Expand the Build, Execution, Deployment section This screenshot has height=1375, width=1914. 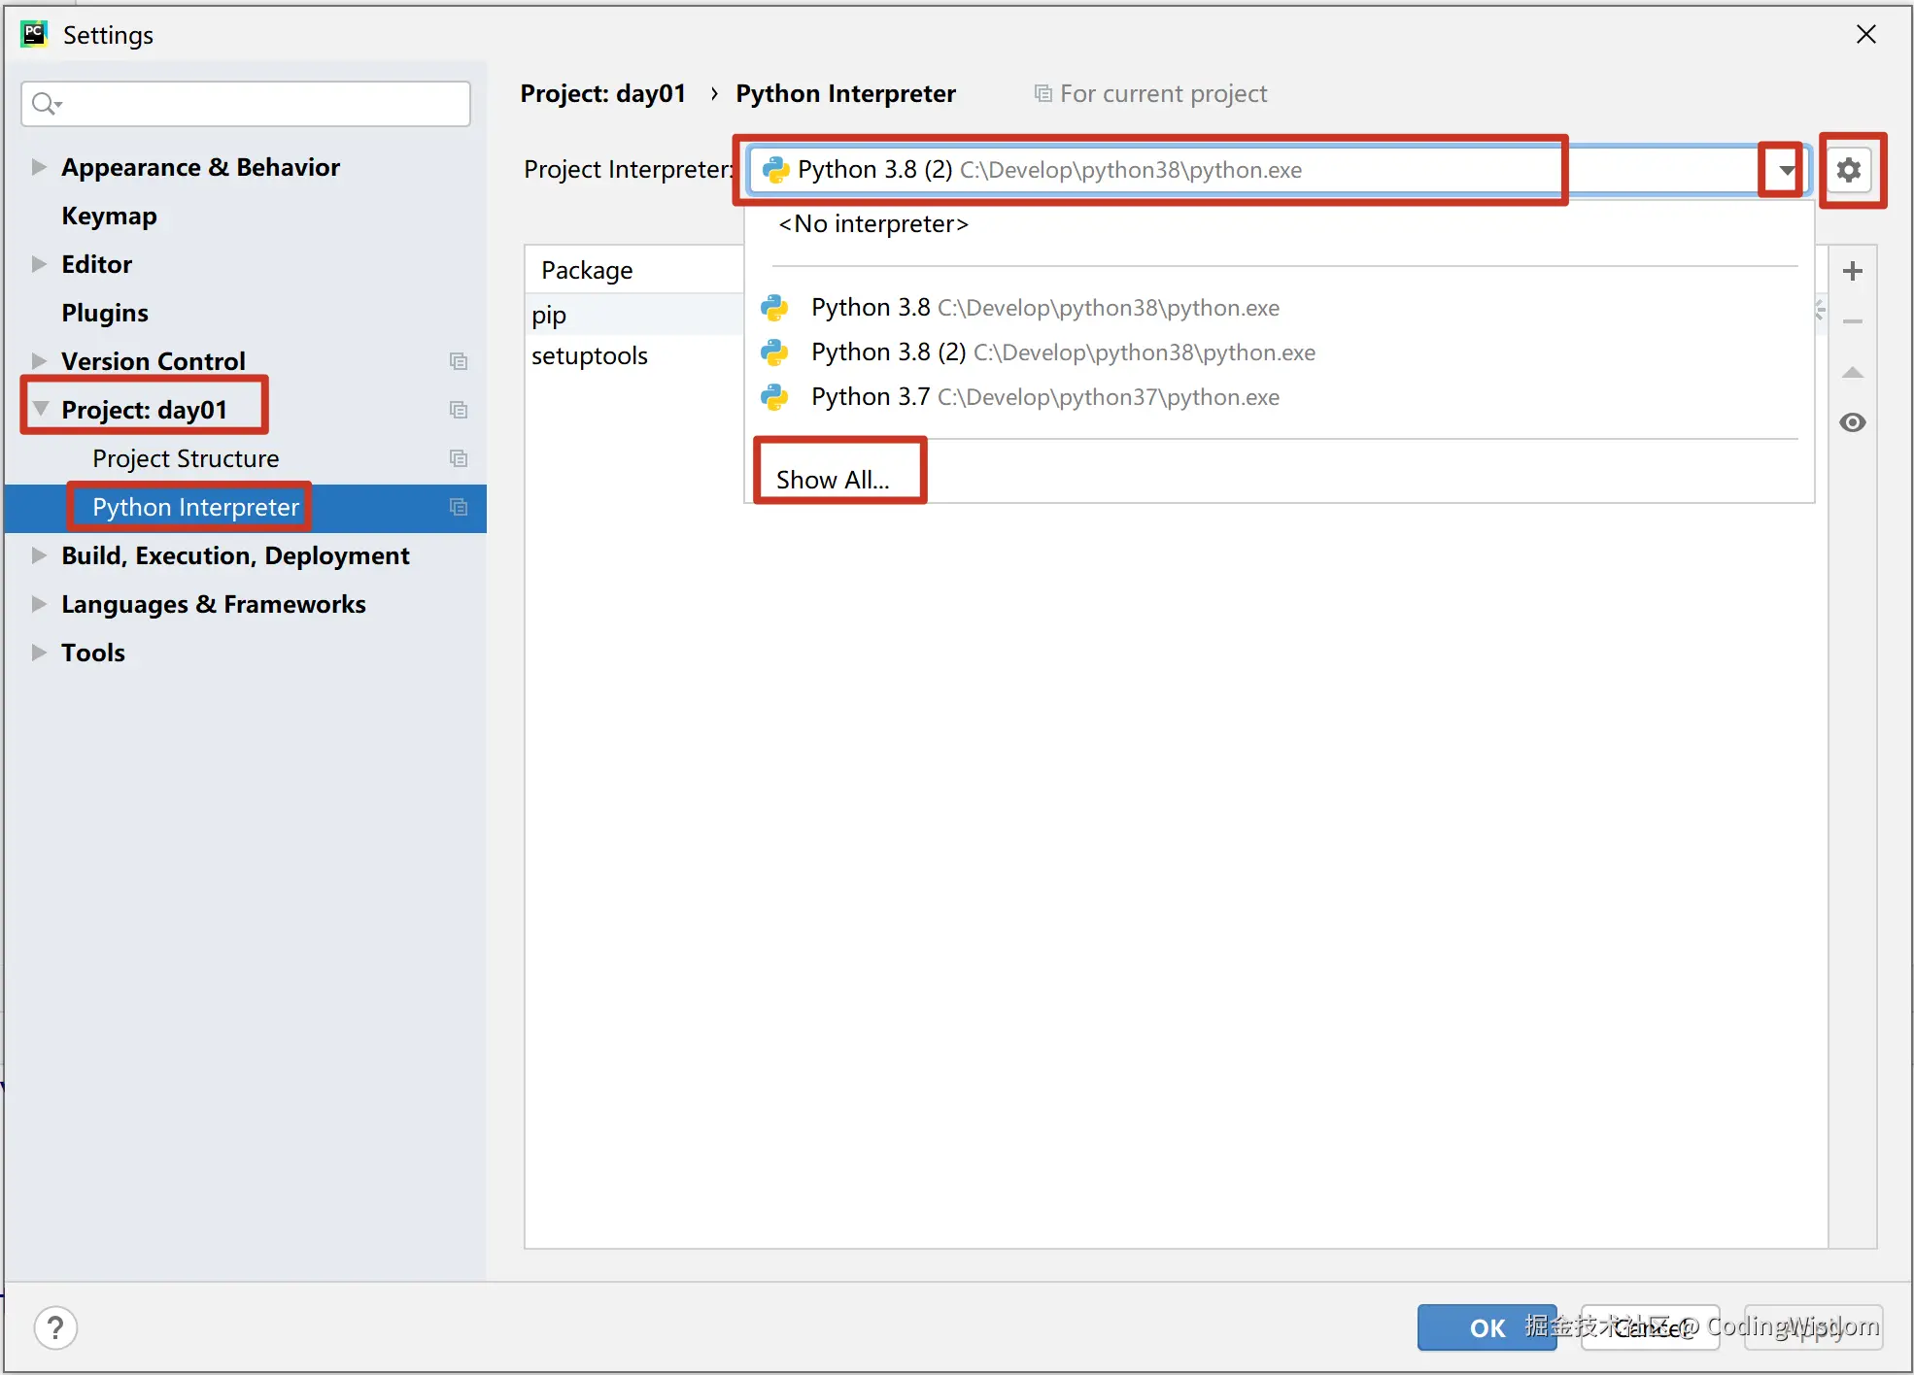pos(39,555)
